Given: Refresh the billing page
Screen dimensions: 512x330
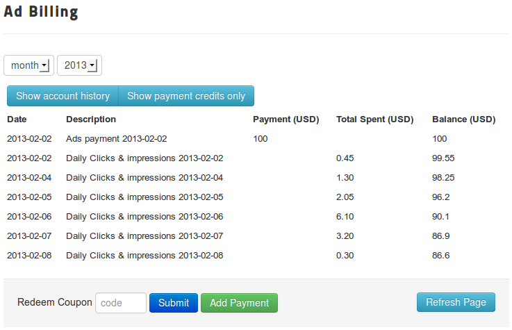Looking at the screenshot, I should 455,302.
